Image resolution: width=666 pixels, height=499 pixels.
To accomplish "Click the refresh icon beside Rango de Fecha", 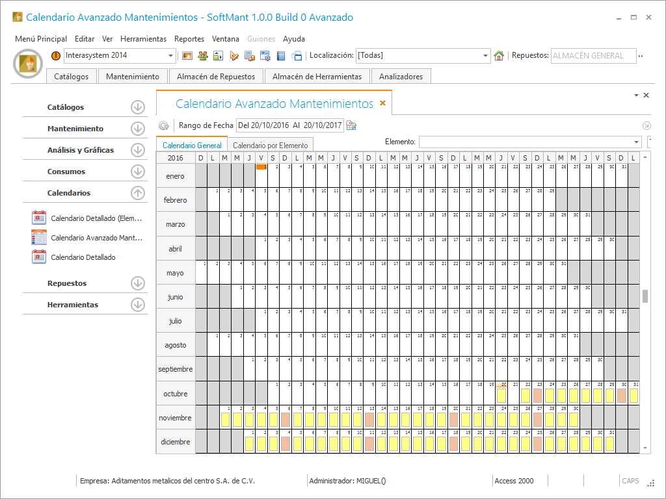I will (x=164, y=125).
